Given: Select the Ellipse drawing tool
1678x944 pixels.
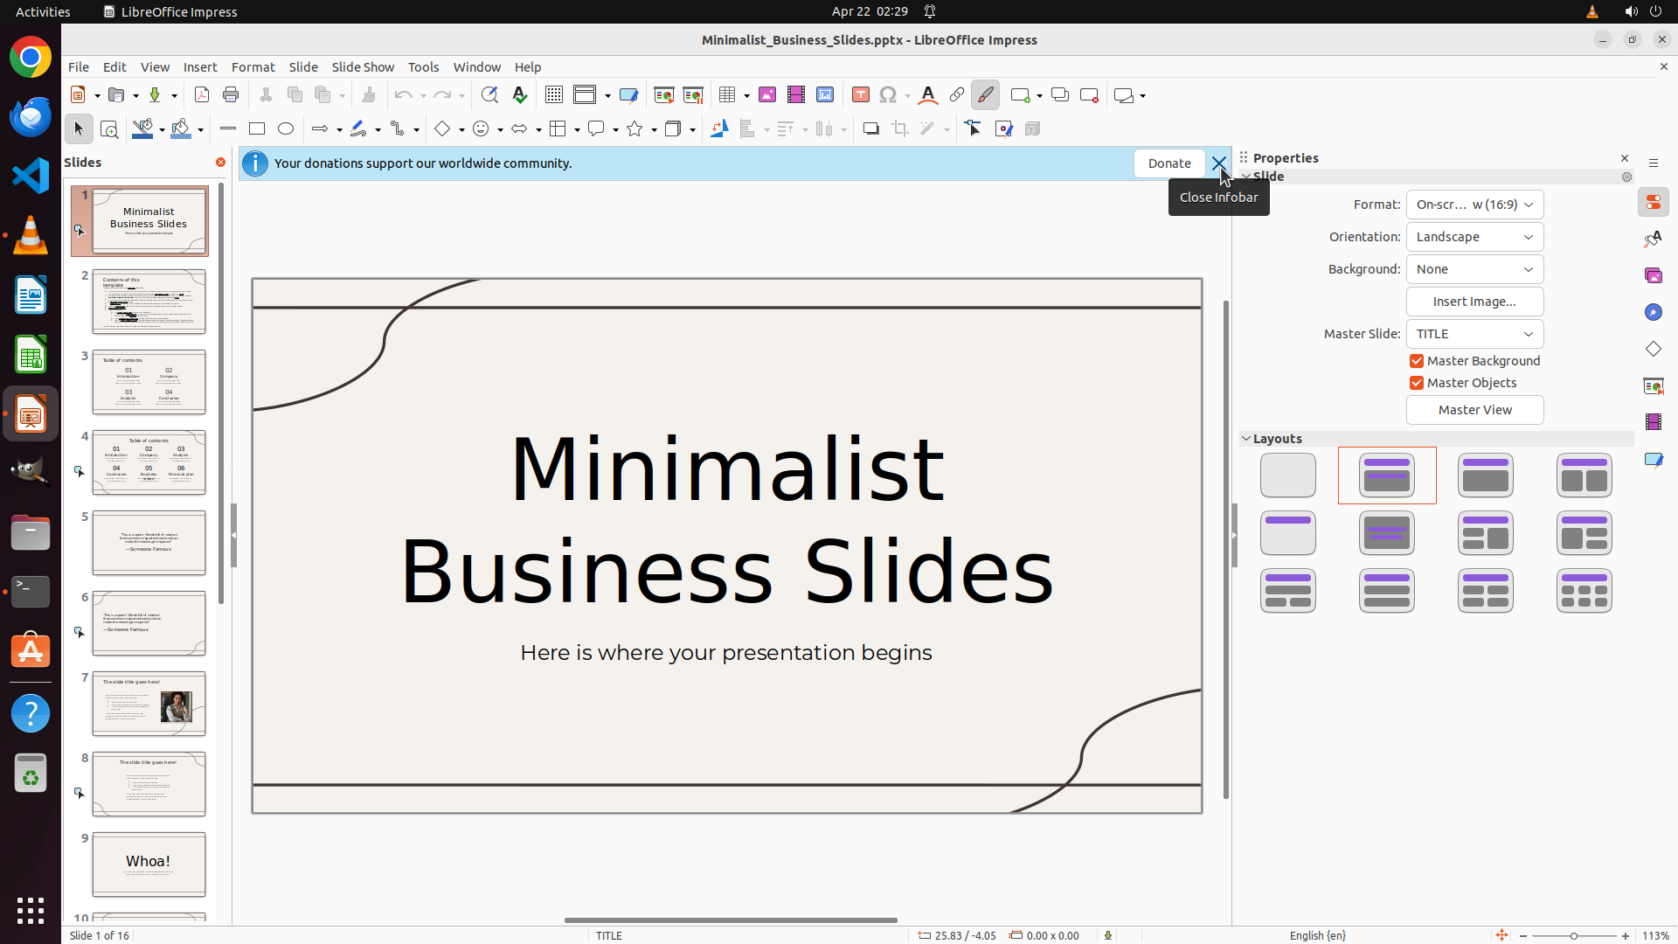Looking at the screenshot, I should tap(286, 129).
